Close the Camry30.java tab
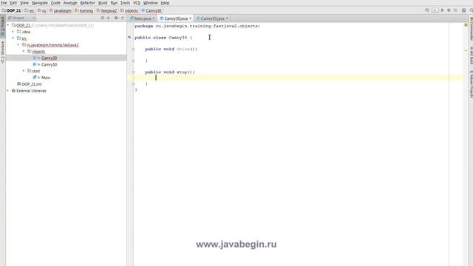 click(191, 18)
